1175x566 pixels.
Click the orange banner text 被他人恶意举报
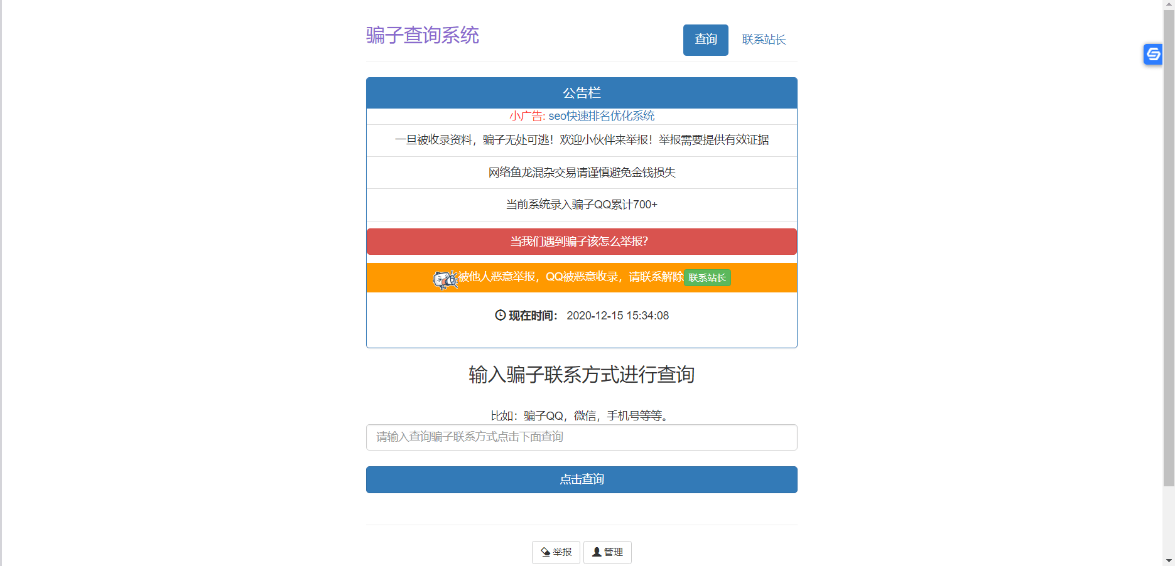click(497, 277)
